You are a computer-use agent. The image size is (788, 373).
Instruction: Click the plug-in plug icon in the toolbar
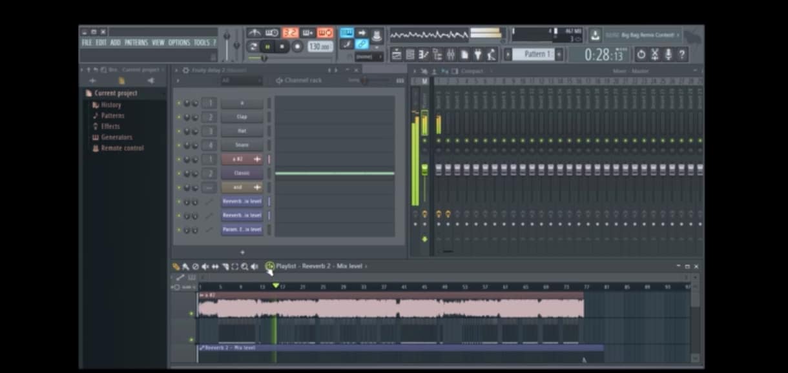click(x=478, y=54)
